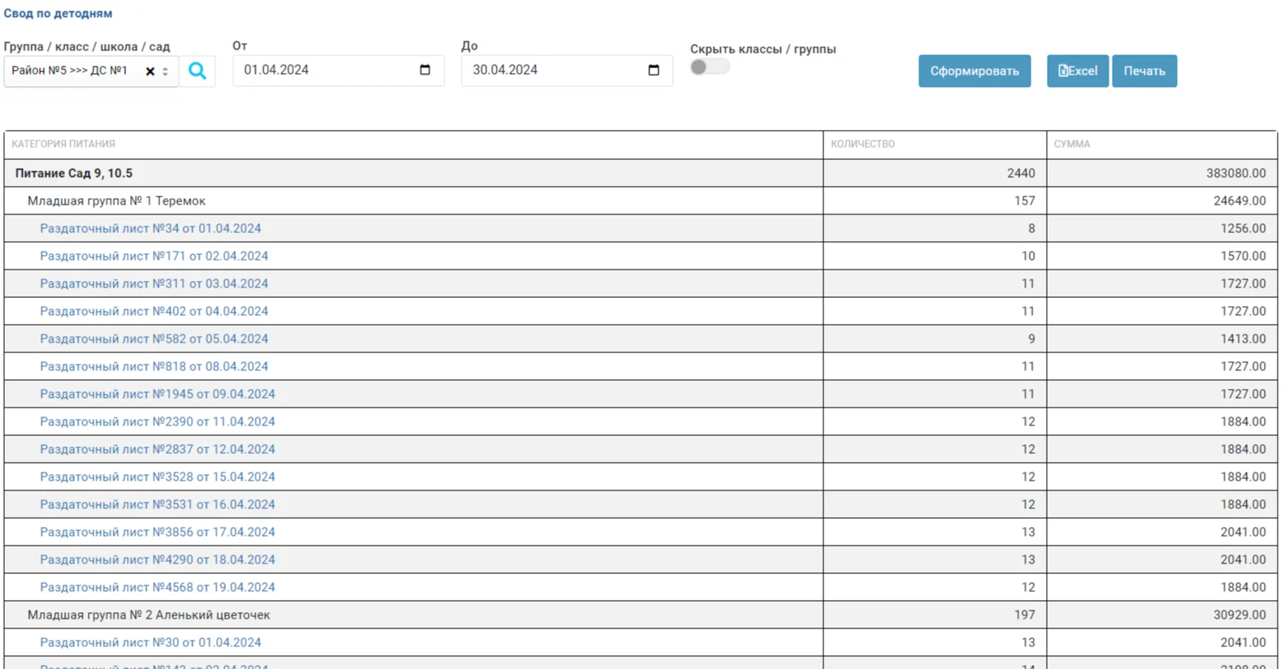Select Младшая группа № 2 Аленький цветочек row
The height and width of the screenshot is (669, 1285).
(640, 615)
